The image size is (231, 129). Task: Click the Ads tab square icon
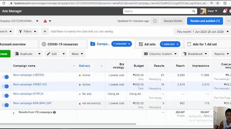pos(189,44)
